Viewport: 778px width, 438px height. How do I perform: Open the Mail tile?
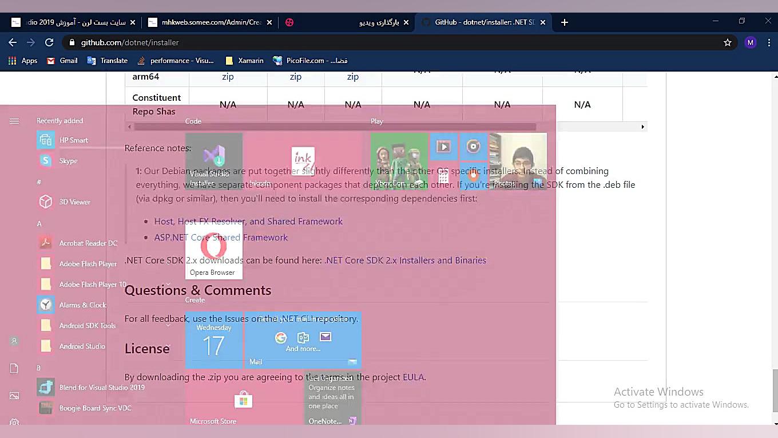[303, 340]
